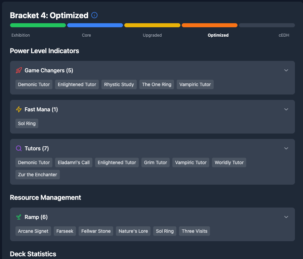Click the yellow Upgraded bracket bar

152,25
